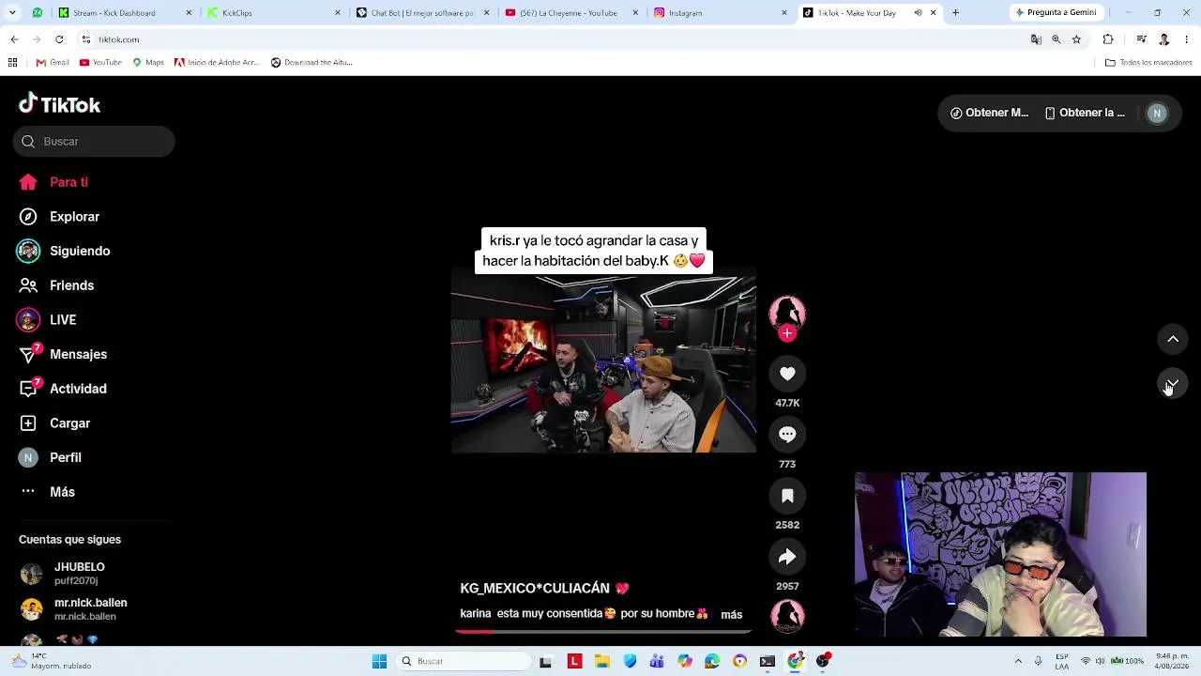Focus the TikTok Buscar search field
The image size is (1201, 676).
click(x=94, y=141)
